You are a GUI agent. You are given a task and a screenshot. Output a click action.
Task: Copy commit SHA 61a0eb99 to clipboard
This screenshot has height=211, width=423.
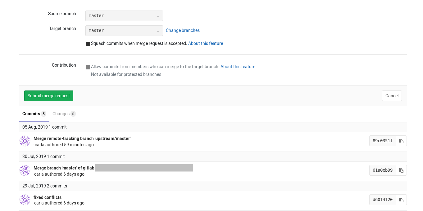click(401, 170)
